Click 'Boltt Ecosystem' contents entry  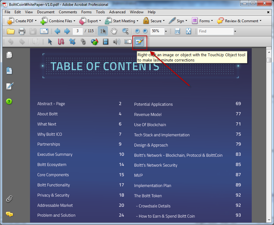(52, 165)
